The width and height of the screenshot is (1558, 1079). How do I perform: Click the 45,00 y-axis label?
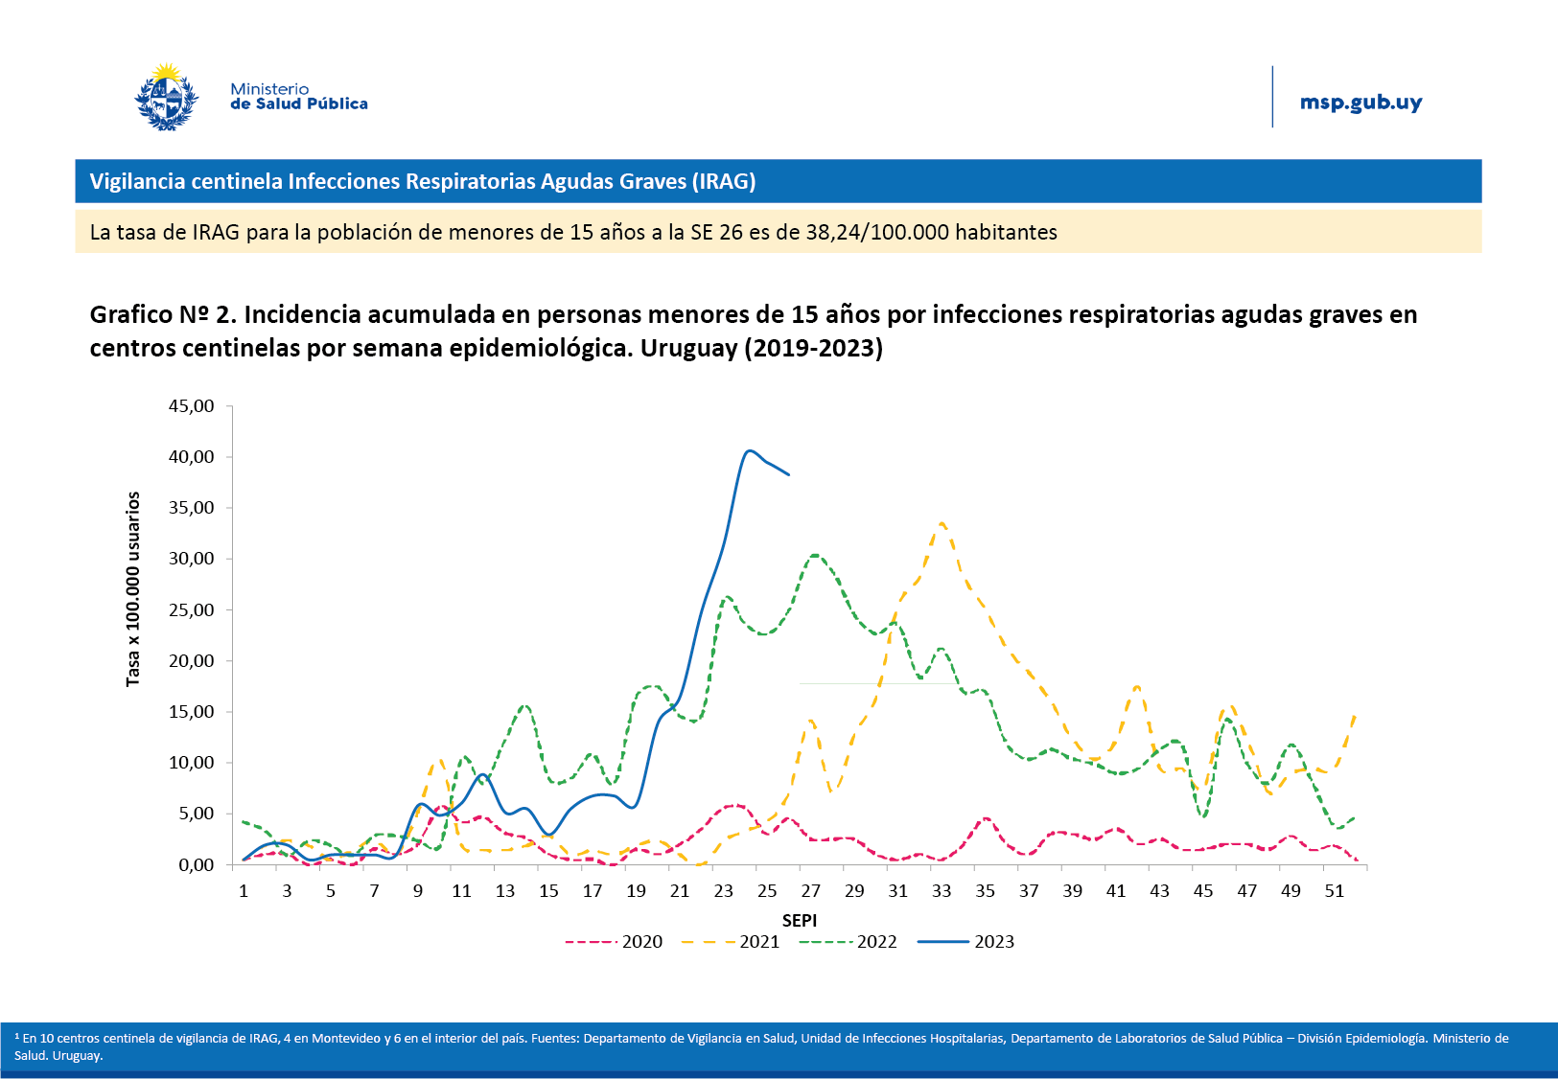pyautogui.click(x=192, y=405)
